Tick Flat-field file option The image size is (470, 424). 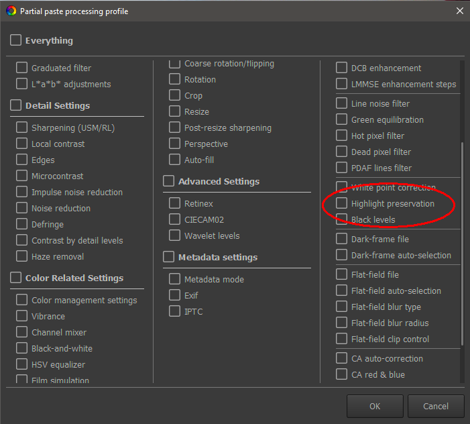coord(341,274)
